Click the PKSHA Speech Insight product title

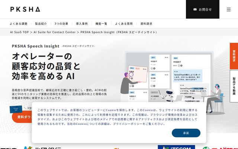(36, 46)
